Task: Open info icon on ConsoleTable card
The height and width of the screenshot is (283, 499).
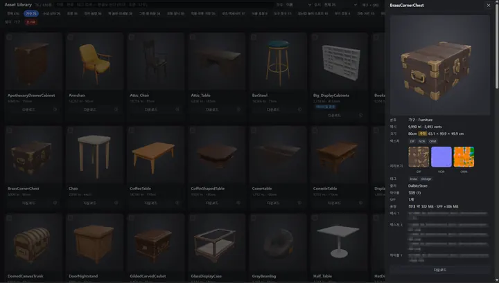Action: (x=360, y=203)
